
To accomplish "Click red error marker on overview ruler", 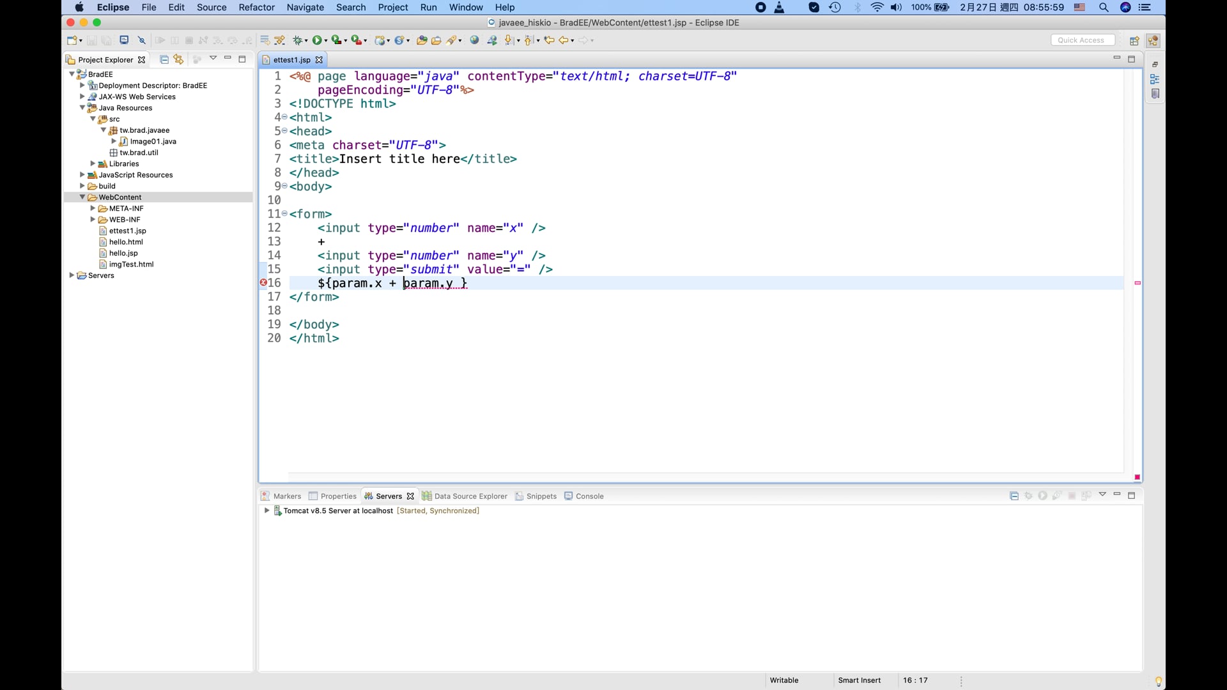I will coord(1138,283).
